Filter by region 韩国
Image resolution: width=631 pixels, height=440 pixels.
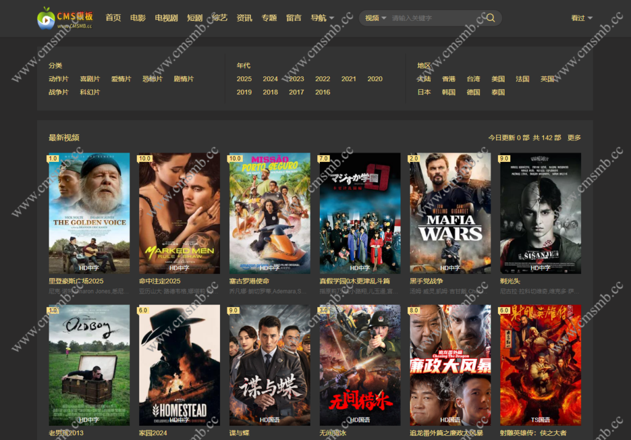pyautogui.click(x=449, y=92)
